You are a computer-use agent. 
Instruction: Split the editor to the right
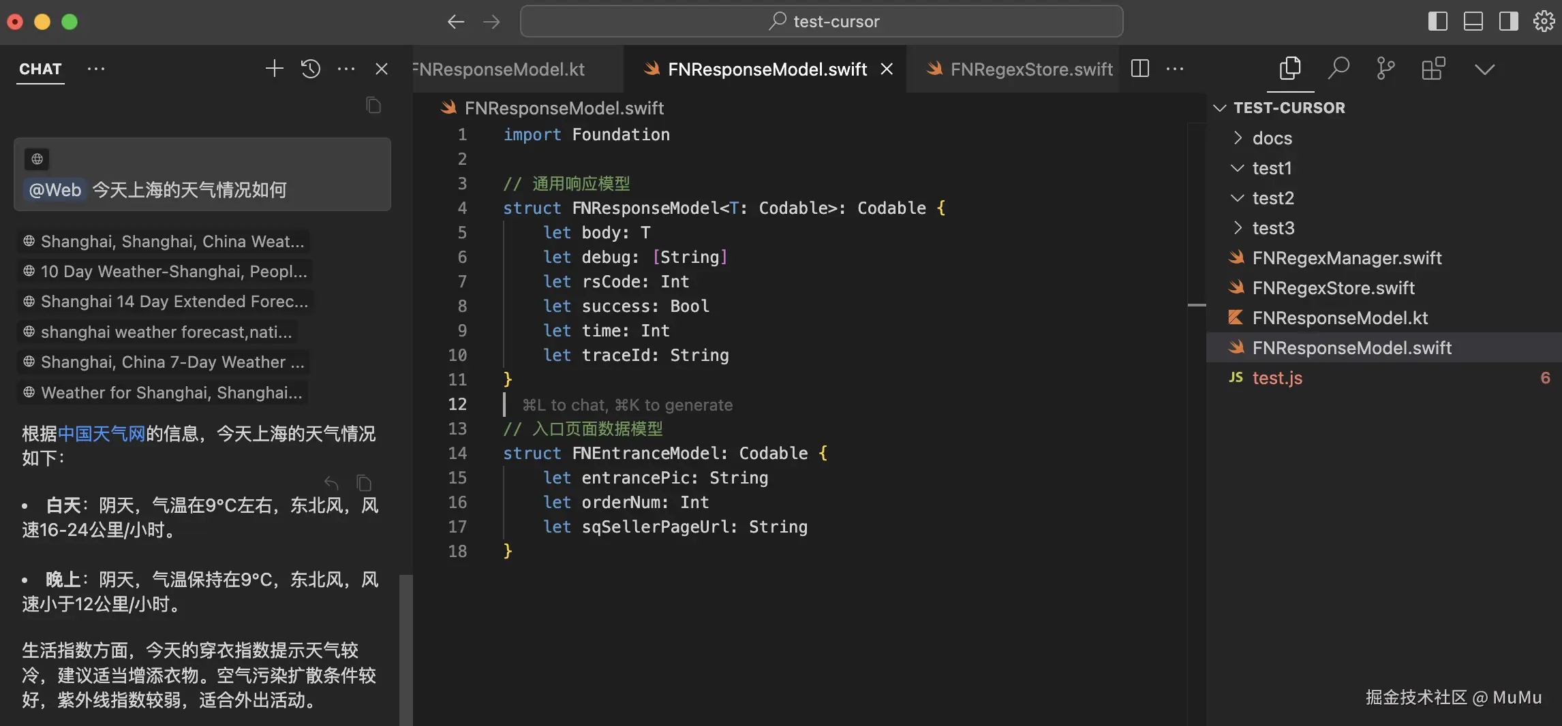(x=1140, y=69)
